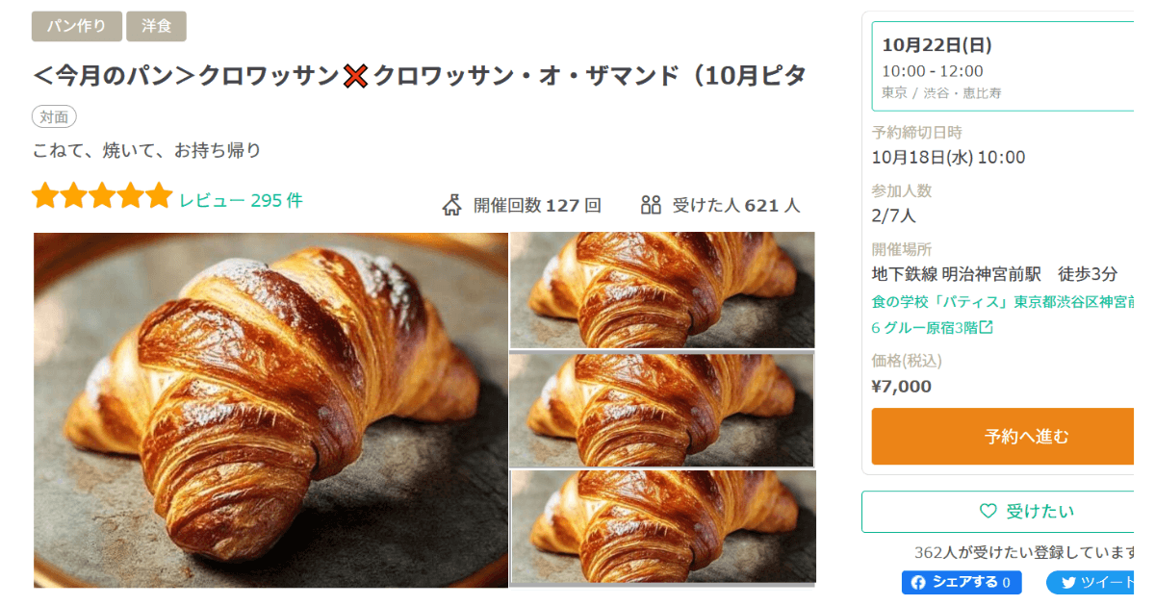Select the top croissant thumbnail
This screenshot has height=606, width=1155.
pyautogui.click(x=662, y=290)
